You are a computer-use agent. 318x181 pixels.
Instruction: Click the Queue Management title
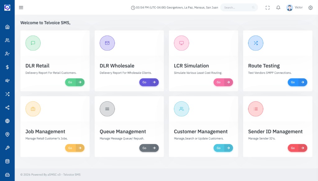click(123, 132)
